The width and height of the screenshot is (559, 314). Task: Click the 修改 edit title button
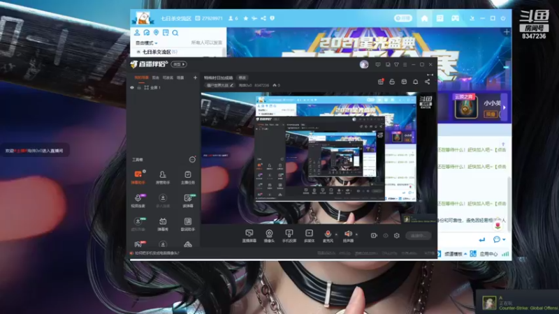click(242, 77)
